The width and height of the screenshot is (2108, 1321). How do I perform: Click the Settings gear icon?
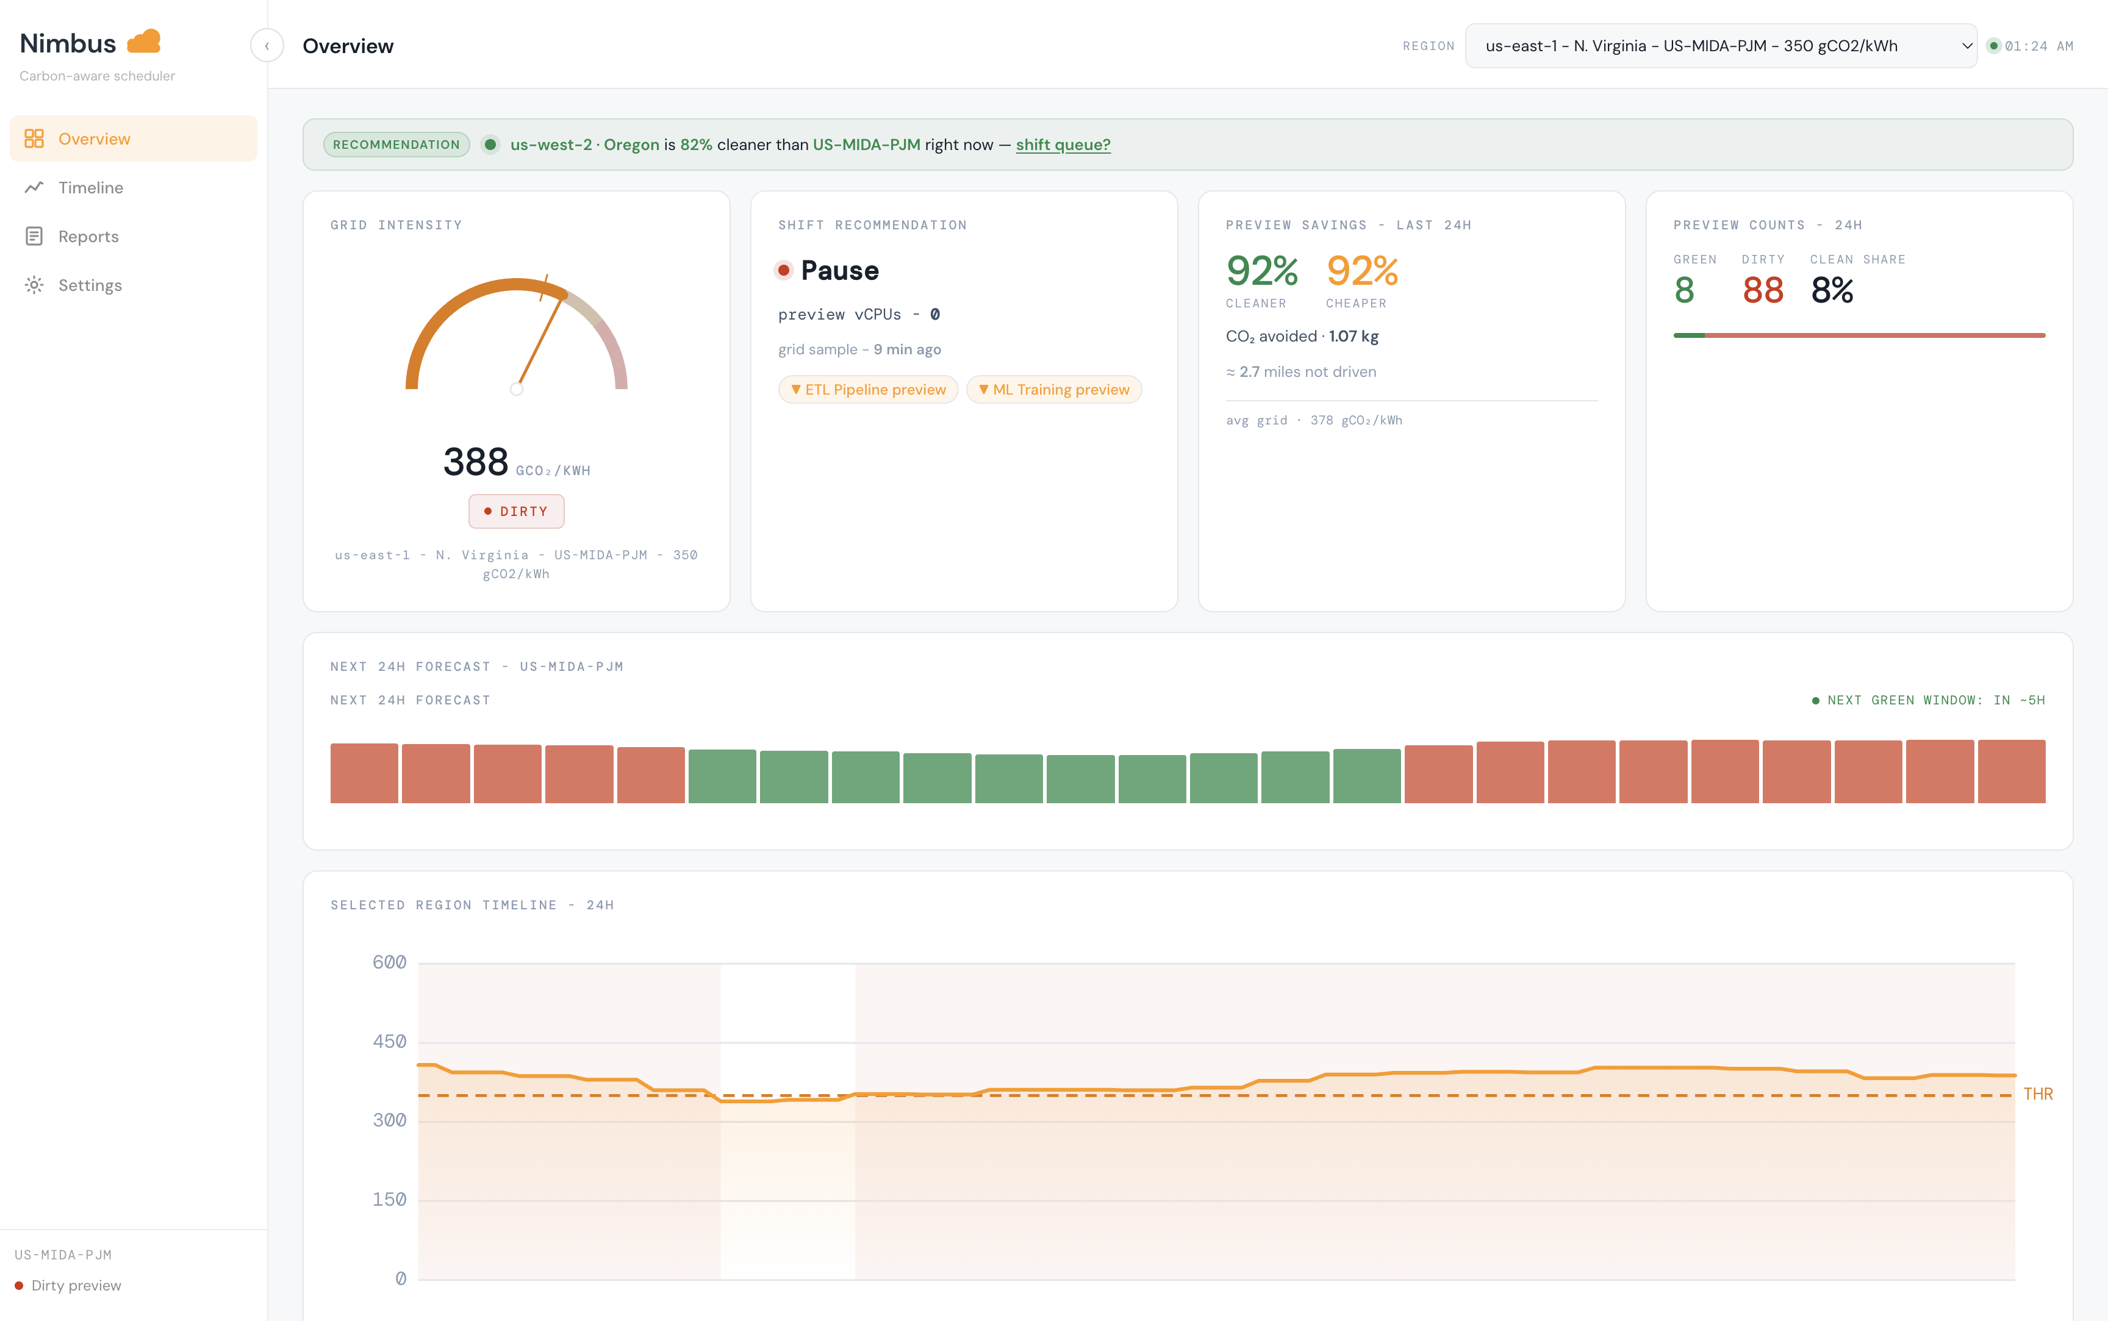[34, 285]
